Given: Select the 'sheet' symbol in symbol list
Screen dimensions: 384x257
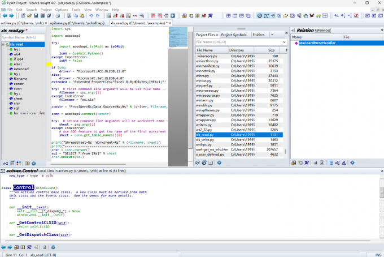Looking at the screenshot, I should point(18,98).
